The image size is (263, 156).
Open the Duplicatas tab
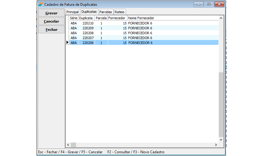89,12
